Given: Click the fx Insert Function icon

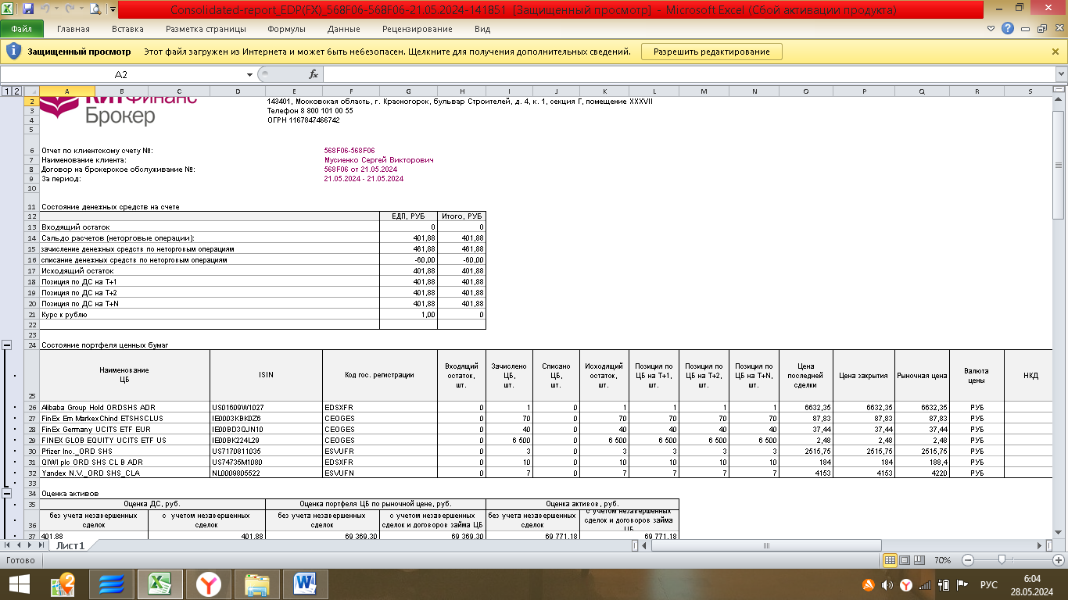Looking at the screenshot, I should 314,74.
